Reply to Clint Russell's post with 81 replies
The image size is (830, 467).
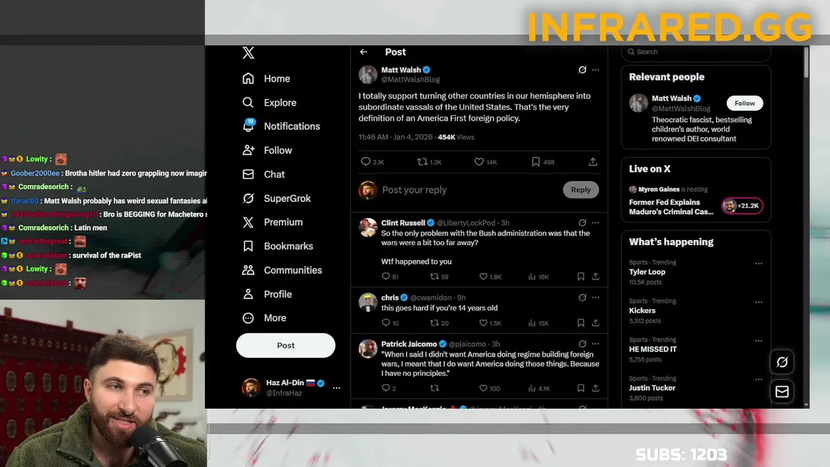click(390, 277)
